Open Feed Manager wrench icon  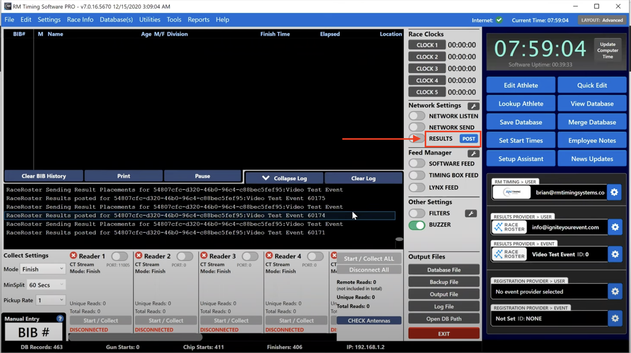click(473, 153)
